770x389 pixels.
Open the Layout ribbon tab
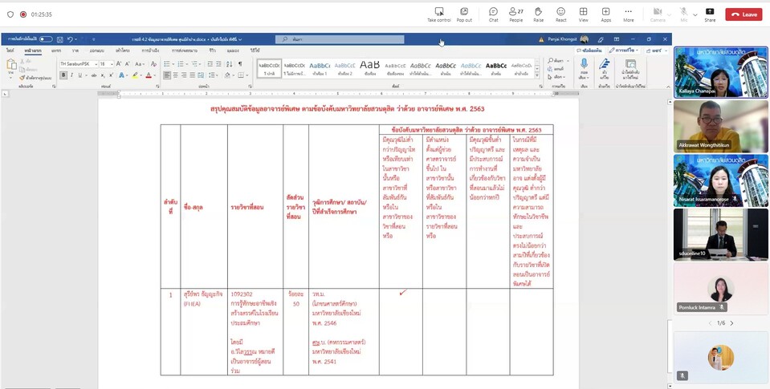click(123, 51)
